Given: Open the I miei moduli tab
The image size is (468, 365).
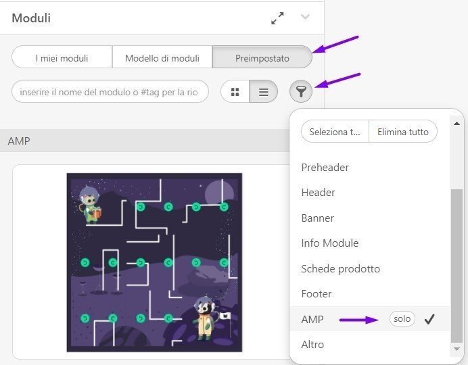Looking at the screenshot, I should [x=62, y=58].
